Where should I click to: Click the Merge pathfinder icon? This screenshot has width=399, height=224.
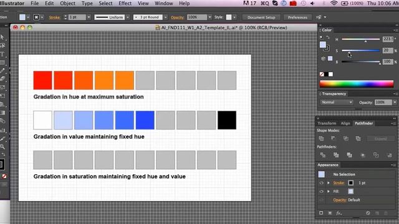[x=349, y=155]
